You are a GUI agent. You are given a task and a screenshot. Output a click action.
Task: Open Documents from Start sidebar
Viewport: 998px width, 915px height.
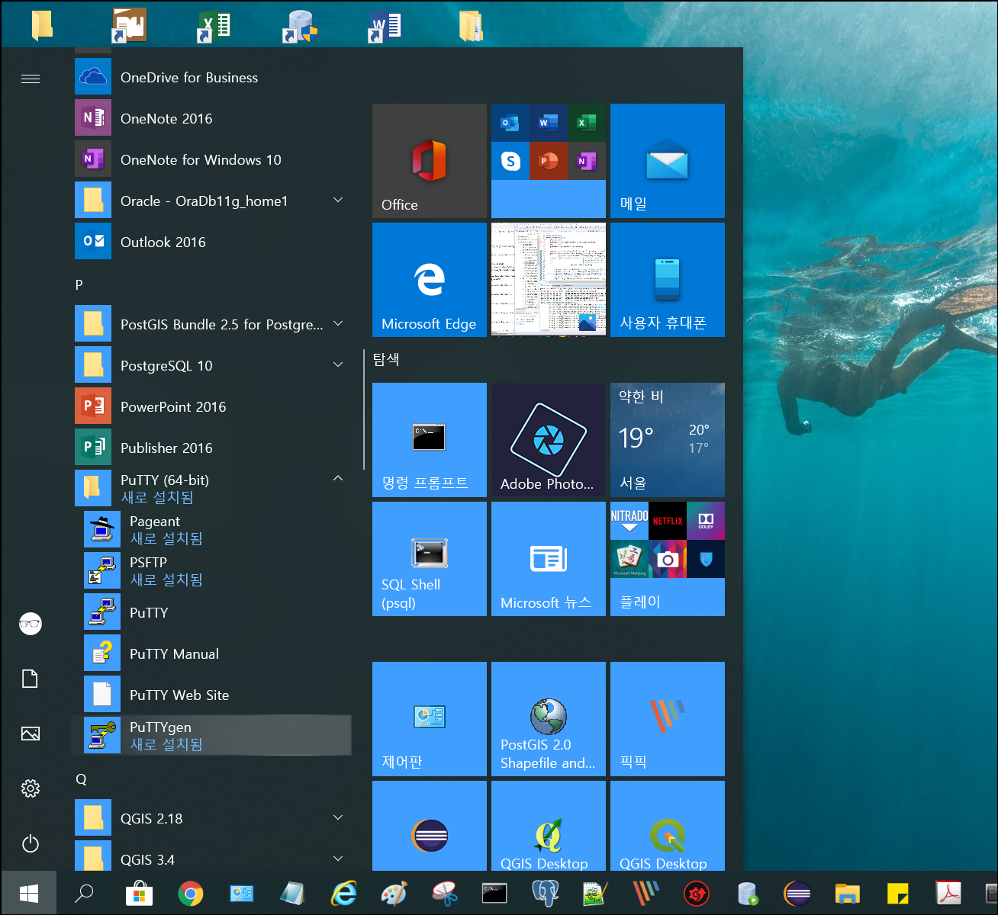pos(31,679)
